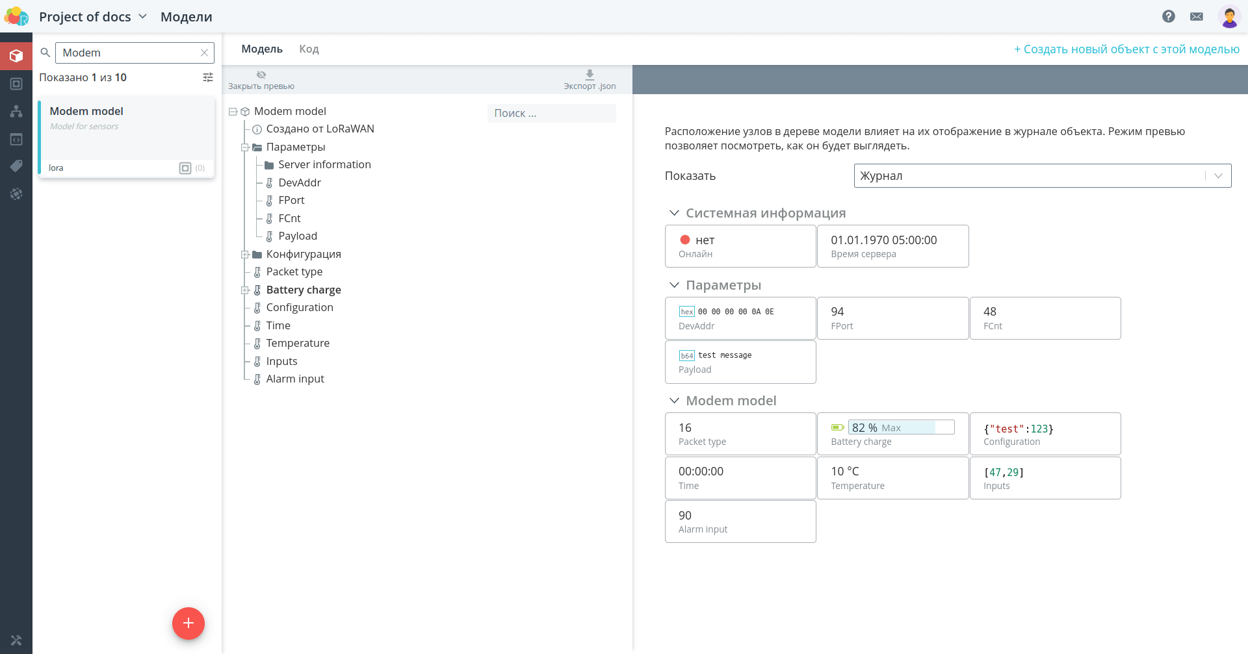Viewport: 1248px width, 654px height.
Task: Click create new object with this model link
Action: click(1127, 49)
